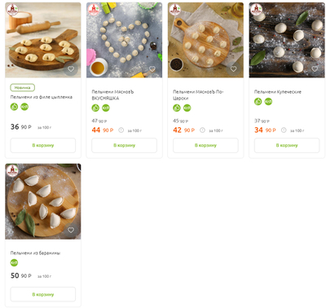Toggle heart on Пельмени МясновЪ ВКУСНЯШКА
This screenshot has height=308, width=326.
152,69
